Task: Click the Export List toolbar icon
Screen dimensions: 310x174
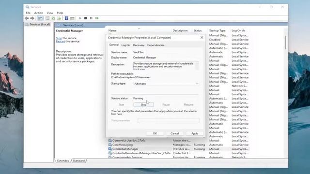Action: [x=59, y=18]
